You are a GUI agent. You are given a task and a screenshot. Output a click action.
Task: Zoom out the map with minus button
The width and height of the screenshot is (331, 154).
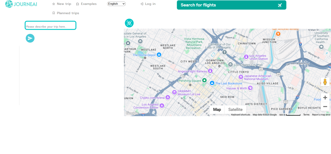[325, 107]
